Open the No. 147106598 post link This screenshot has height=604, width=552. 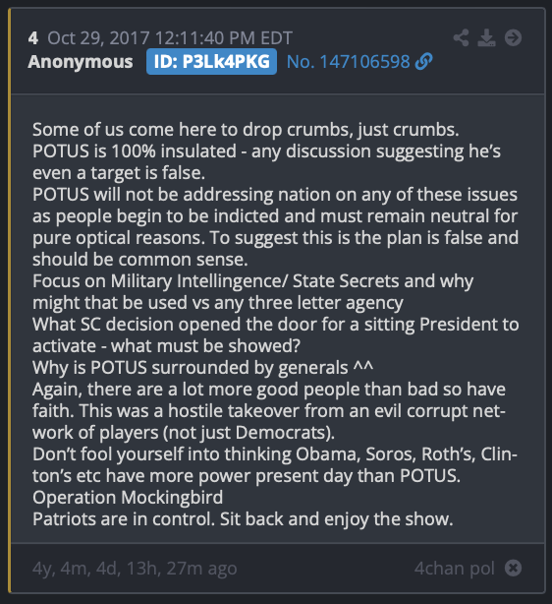[348, 62]
